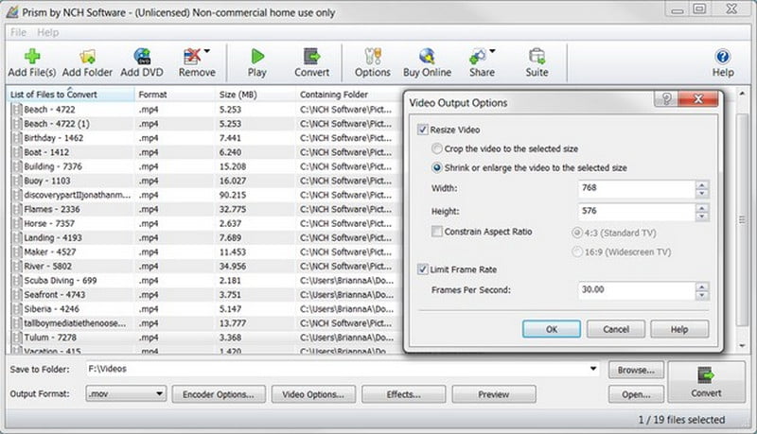
Task: Open the File menu
Action: 18,32
